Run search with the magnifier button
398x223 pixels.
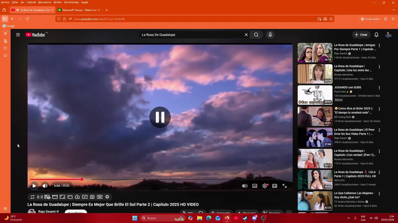tap(256, 35)
